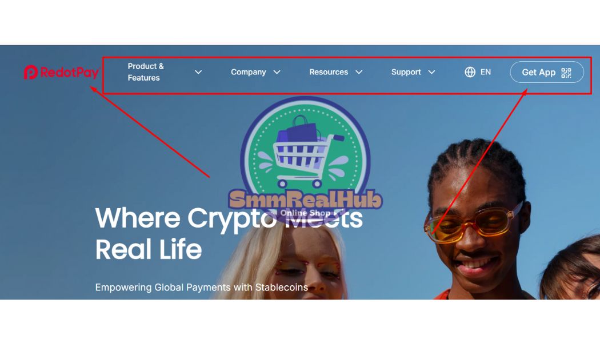The image size is (600, 343).
Task: Click the QR code icon in Get App
Action: (566, 73)
